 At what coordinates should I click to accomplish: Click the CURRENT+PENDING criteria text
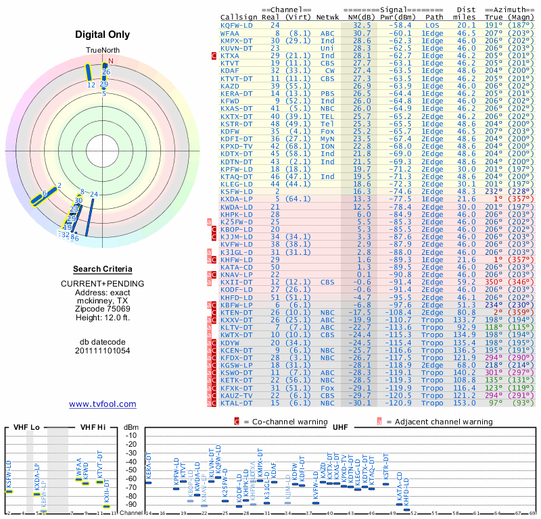pos(103,284)
